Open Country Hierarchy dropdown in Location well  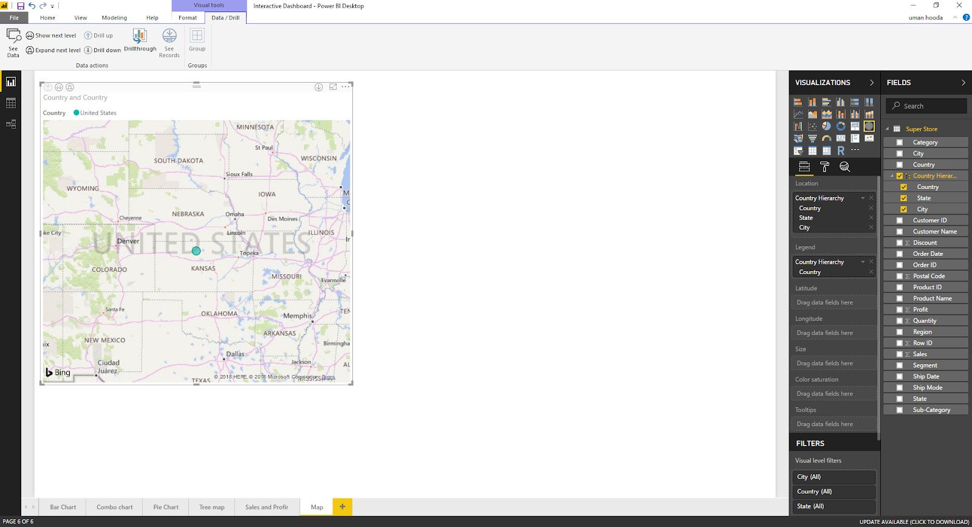tap(863, 198)
